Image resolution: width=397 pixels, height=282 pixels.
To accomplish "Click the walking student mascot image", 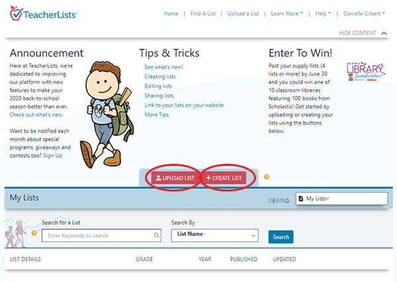I will [107, 114].
